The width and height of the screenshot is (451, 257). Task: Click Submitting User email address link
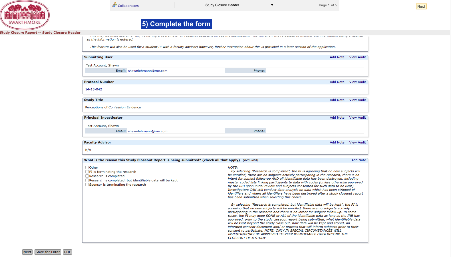click(148, 71)
